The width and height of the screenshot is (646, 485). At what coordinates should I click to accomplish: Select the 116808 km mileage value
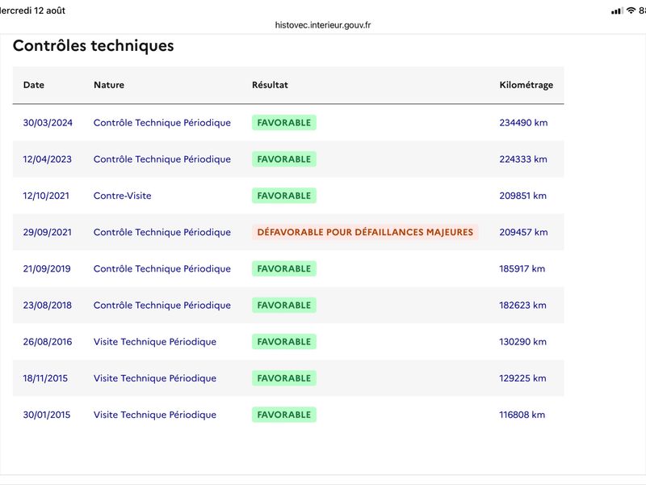tap(522, 415)
